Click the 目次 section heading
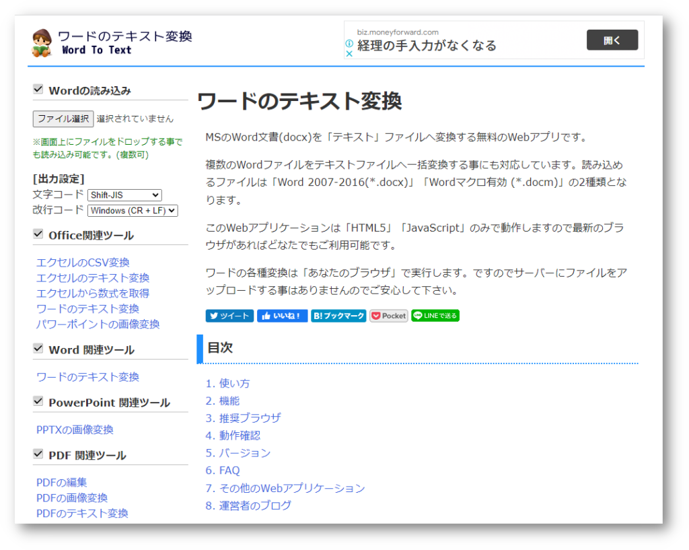Screen dimensions: 689x550 (220, 348)
